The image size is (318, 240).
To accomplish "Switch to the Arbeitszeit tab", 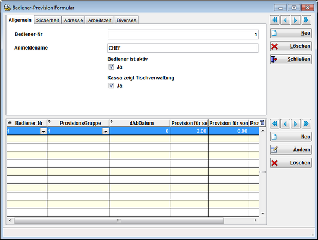I will 100,20.
